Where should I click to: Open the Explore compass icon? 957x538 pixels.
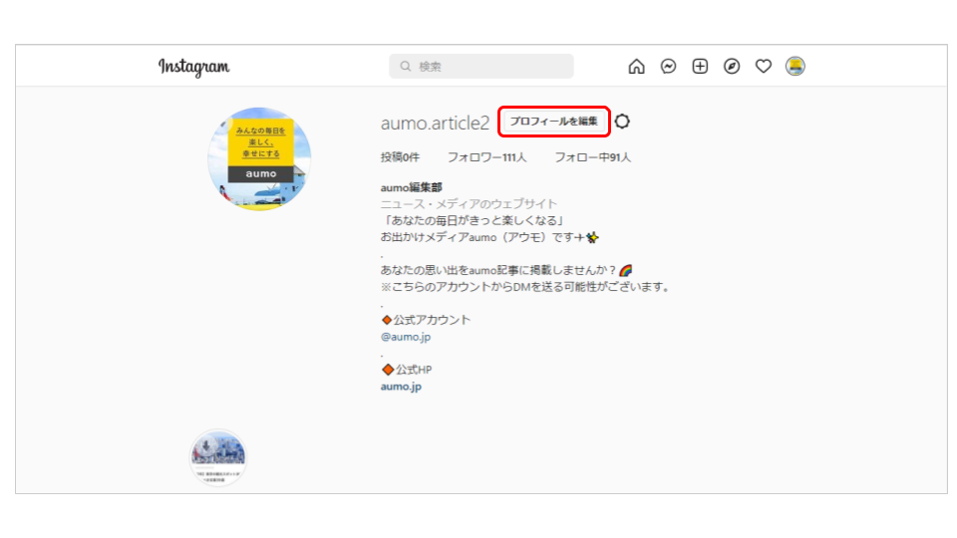tap(732, 66)
